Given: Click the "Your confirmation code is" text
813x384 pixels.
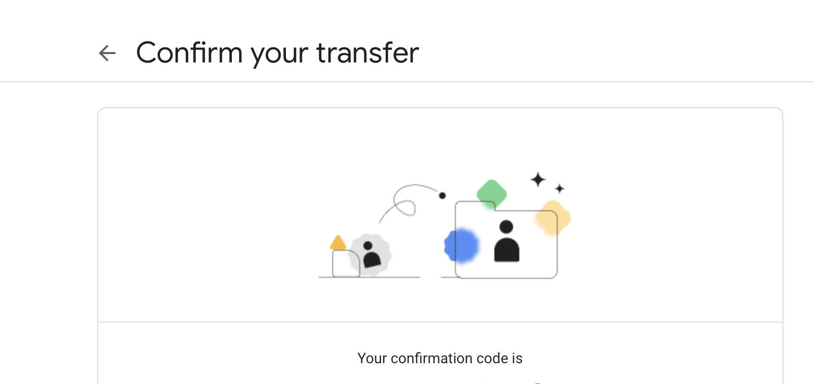Looking at the screenshot, I should [x=440, y=359].
